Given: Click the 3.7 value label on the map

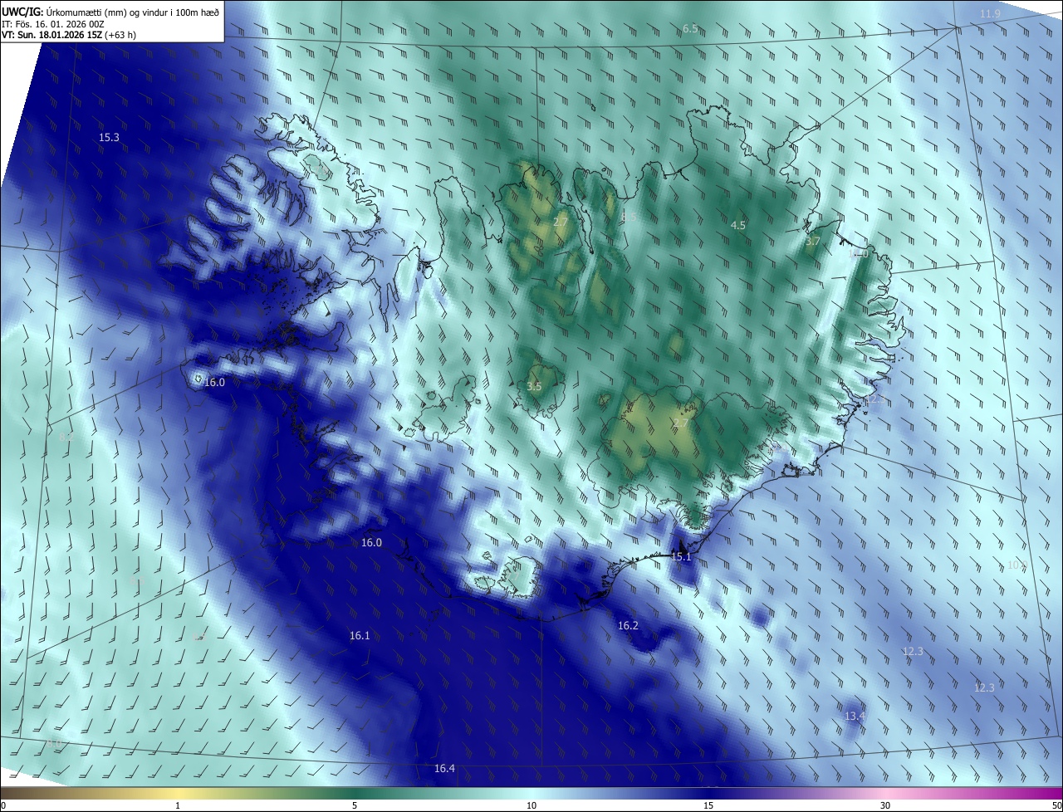Looking at the screenshot, I should [x=813, y=241].
